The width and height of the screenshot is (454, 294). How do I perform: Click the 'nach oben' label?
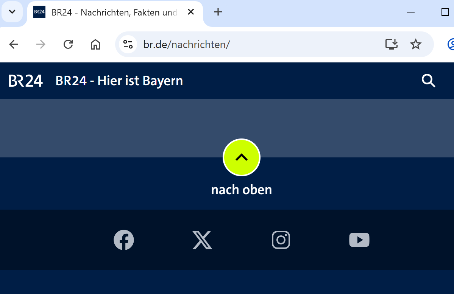pyautogui.click(x=242, y=190)
